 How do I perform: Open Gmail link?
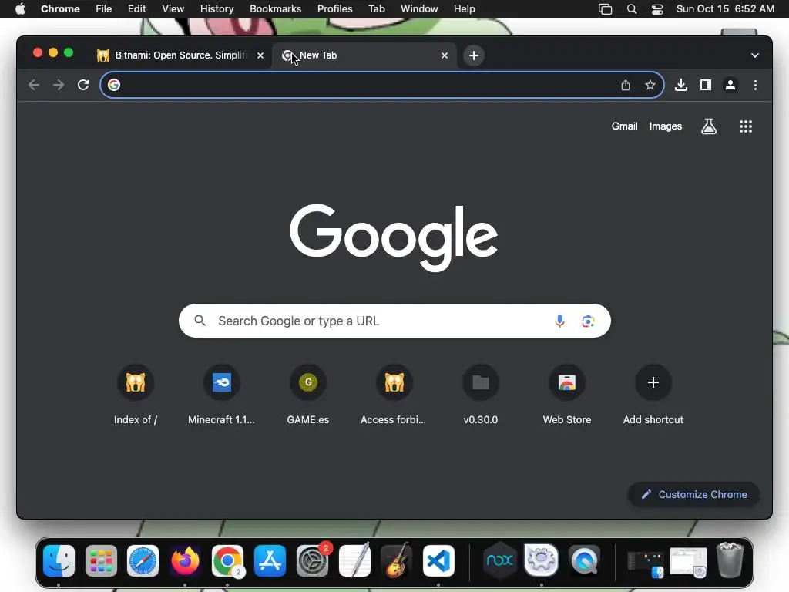click(x=624, y=126)
